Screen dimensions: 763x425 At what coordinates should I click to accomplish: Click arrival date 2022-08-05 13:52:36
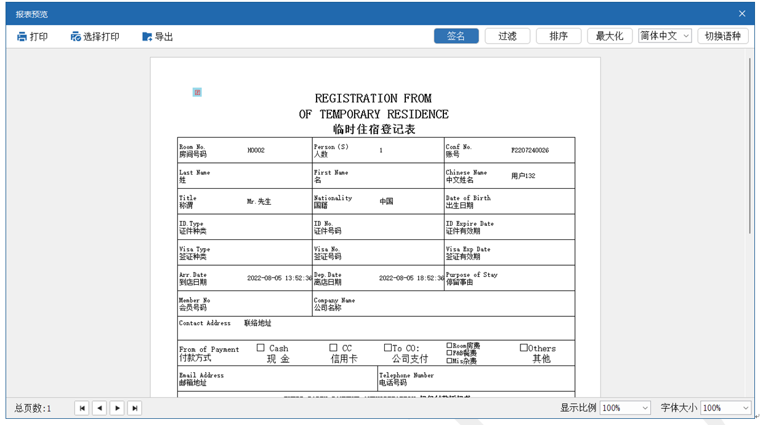coord(280,278)
